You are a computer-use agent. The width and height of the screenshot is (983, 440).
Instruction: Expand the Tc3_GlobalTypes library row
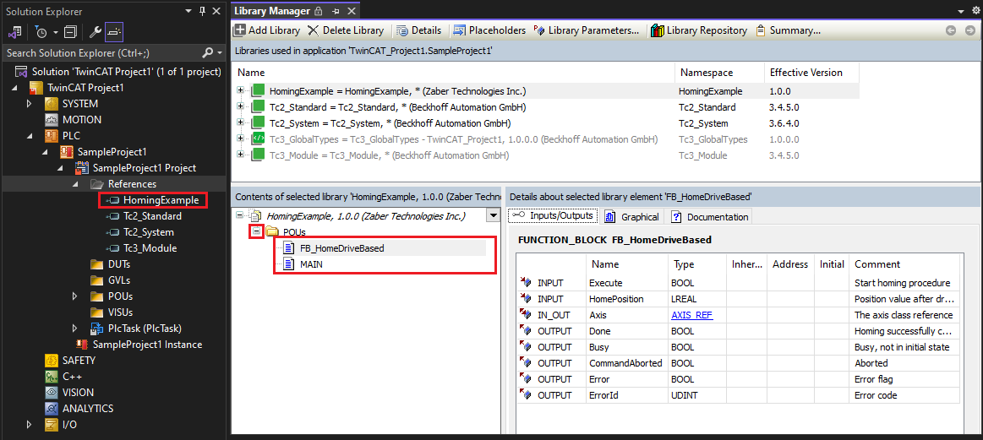(x=241, y=139)
